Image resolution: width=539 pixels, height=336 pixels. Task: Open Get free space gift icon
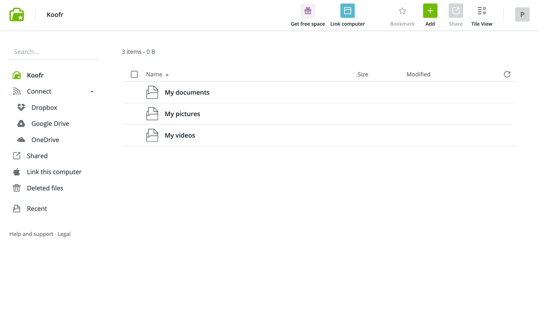coord(307,11)
